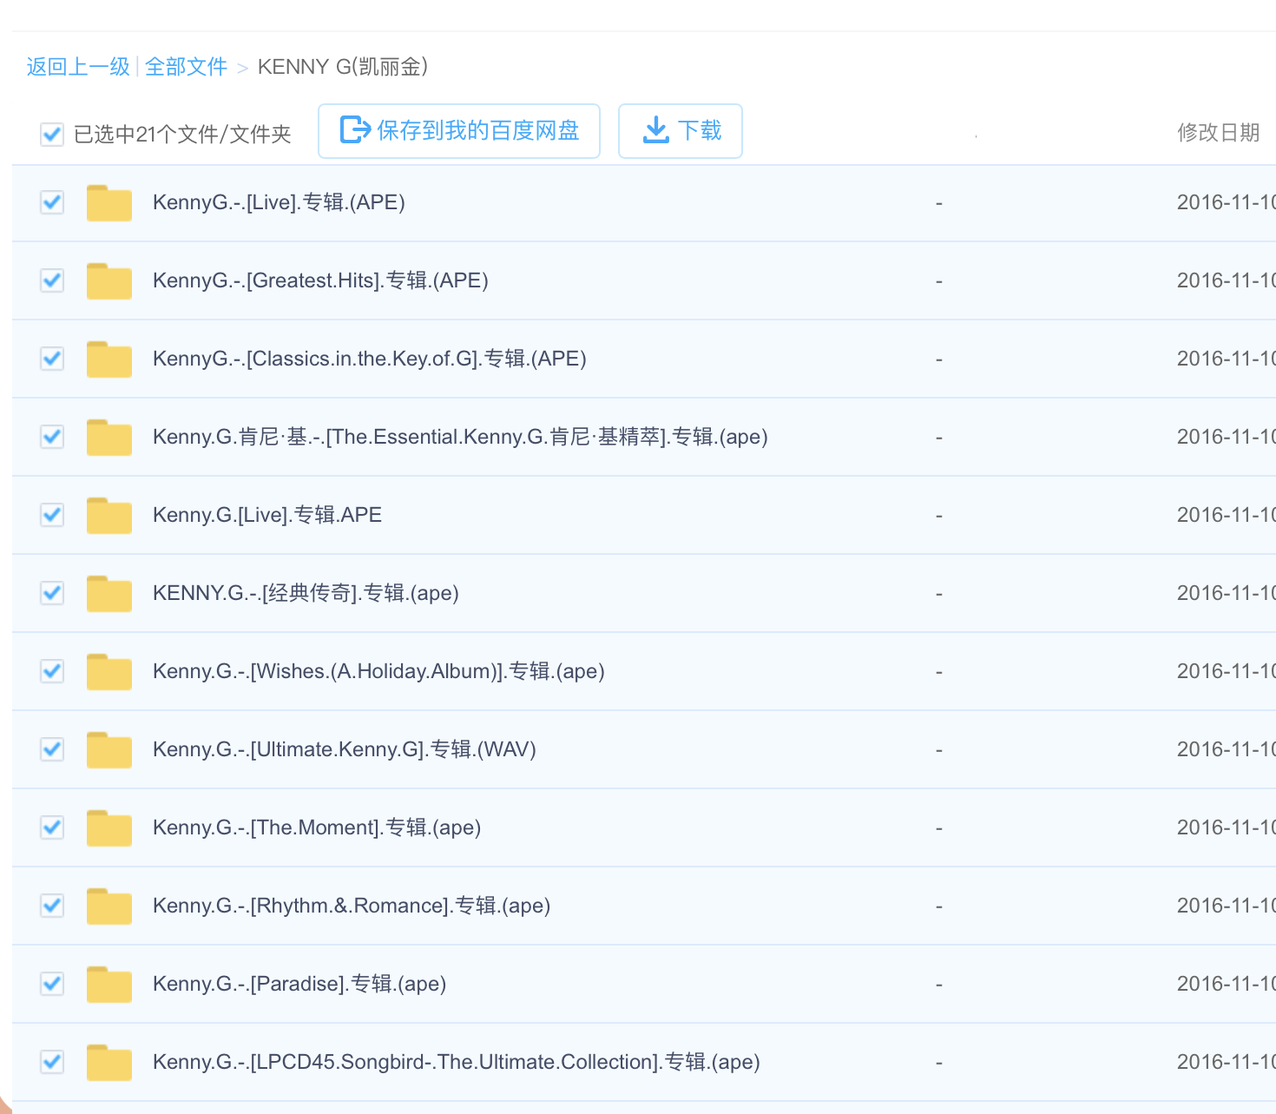Sort by 修改日期 column header
This screenshot has height=1114, width=1276.
point(1218,133)
